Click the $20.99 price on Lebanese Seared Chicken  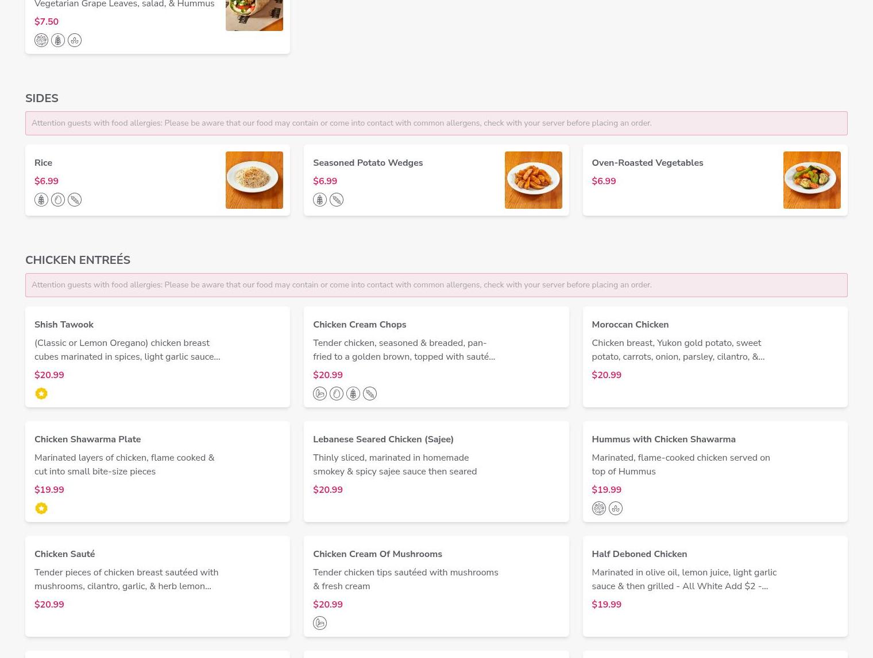328,490
